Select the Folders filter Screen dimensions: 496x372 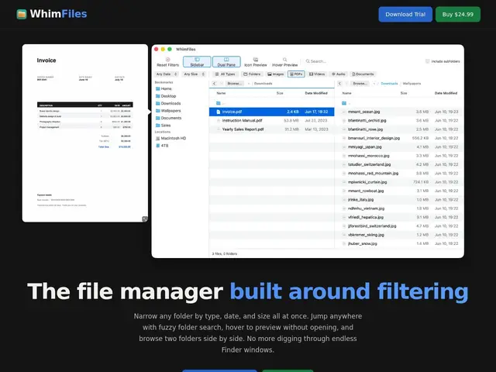click(x=252, y=74)
